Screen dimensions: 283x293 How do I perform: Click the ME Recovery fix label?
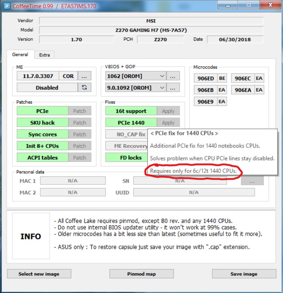[126, 146]
